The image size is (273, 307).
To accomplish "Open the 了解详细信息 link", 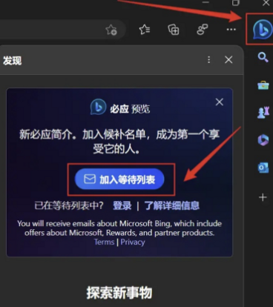I will (x=172, y=205).
